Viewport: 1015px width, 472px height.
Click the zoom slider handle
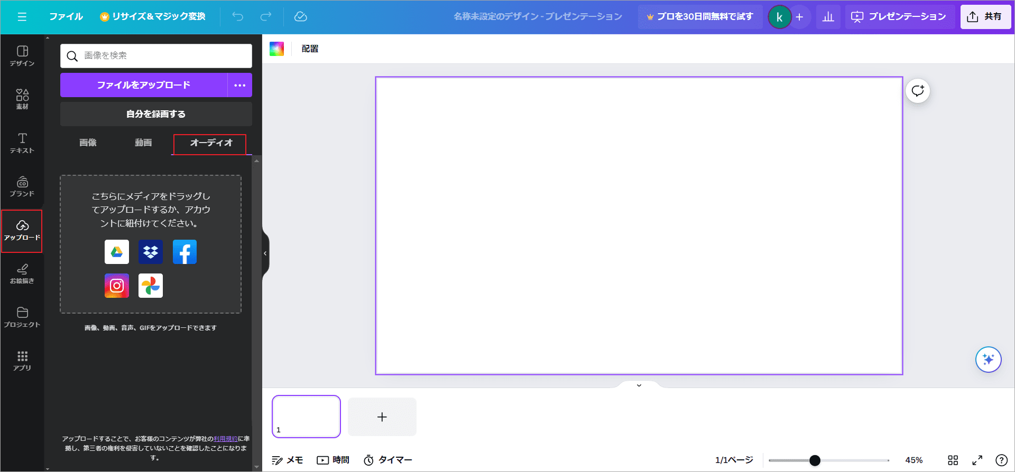[815, 460]
